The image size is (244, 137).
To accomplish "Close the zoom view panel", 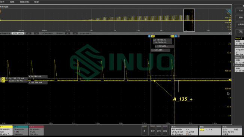I will click(x=230, y=33).
